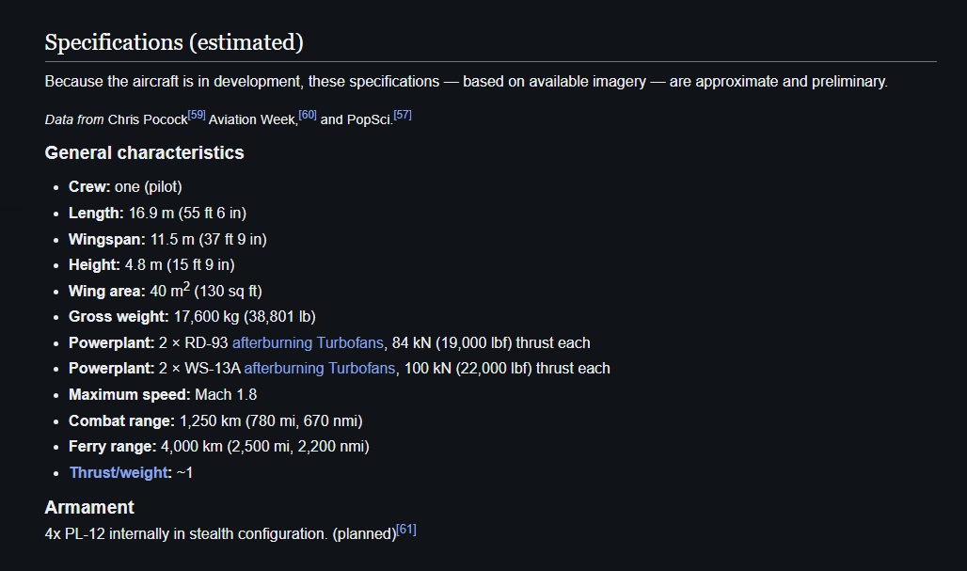Screen dimensions: 967x571
Task: Click the Gross weight 17,600 kg entry
Action: click(x=192, y=317)
